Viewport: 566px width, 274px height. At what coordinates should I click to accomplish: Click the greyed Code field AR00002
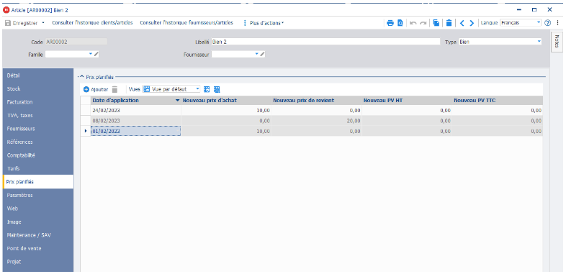pos(76,42)
